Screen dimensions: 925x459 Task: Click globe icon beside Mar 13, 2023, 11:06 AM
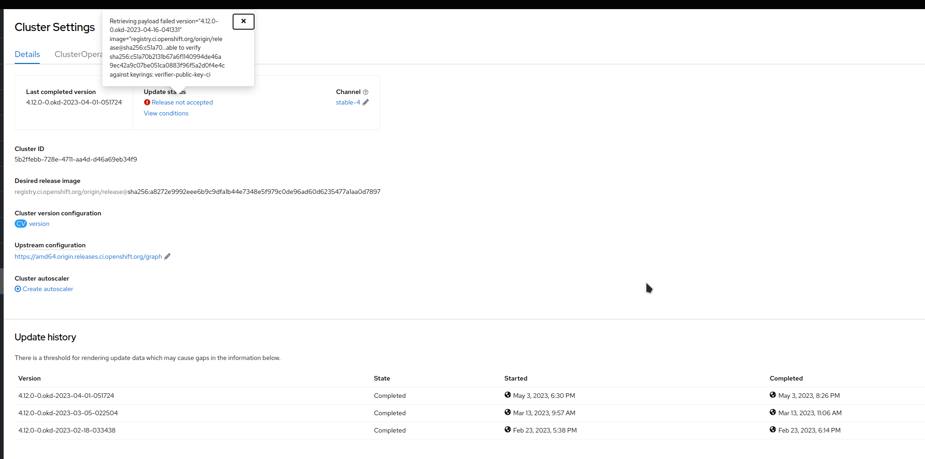click(x=773, y=412)
